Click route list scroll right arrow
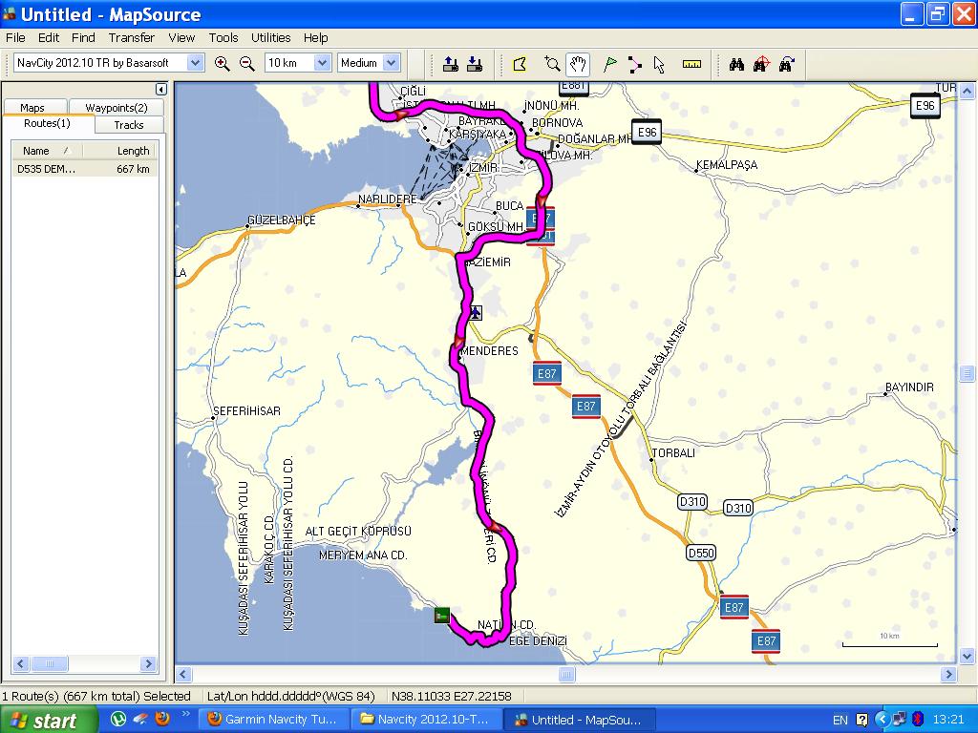 (x=148, y=664)
